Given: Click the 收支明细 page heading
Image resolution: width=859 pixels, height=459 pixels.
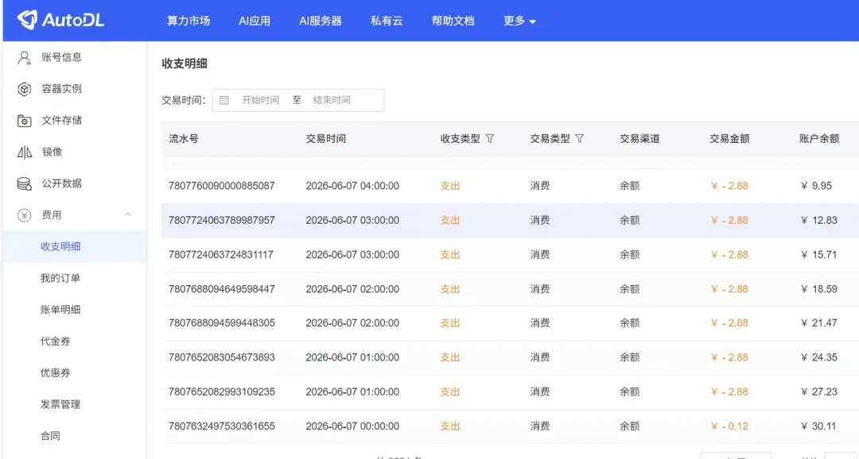Looking at the screenshot, I should pos(185,64).
